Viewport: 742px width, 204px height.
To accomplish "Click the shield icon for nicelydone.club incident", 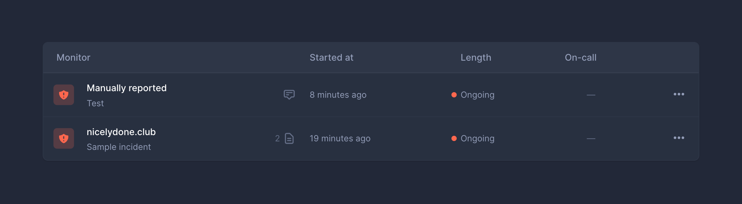I will pos(64,138).
